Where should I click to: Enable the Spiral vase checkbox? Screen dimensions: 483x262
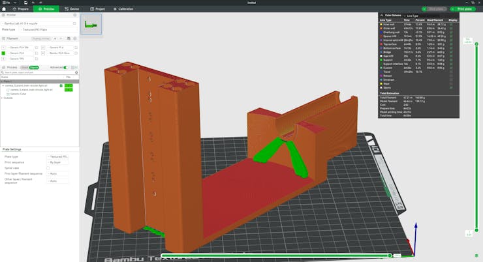point(48,168)
